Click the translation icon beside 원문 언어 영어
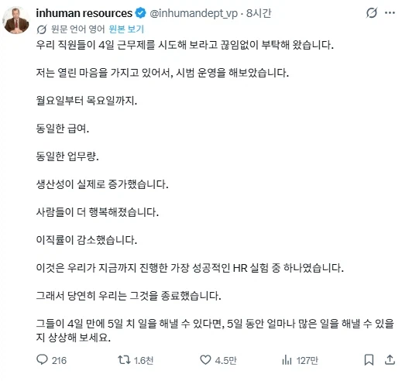402x381 pixels. click(41, 29)
